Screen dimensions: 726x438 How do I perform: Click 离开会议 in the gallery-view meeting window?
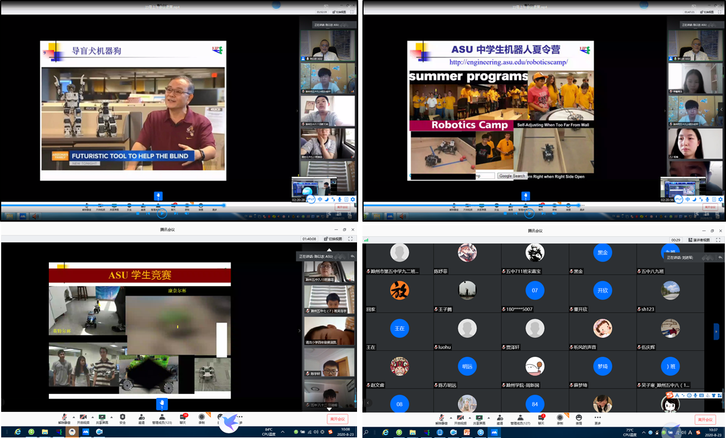706,420
